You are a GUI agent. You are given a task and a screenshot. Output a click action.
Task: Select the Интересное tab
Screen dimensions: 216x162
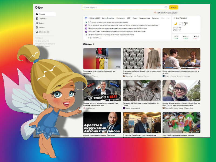coord(120,18)
